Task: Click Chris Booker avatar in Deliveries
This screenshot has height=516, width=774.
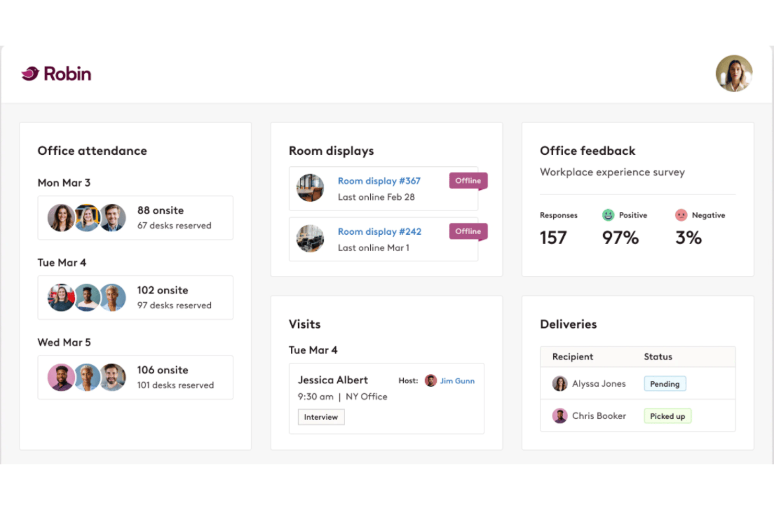Action: click(560, 416)
